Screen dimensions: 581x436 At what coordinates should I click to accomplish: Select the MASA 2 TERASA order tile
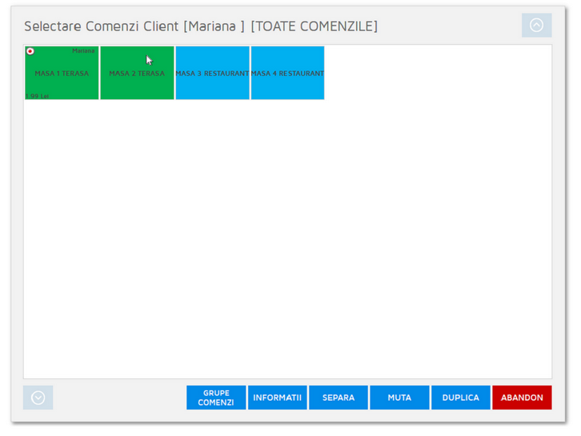[137, 73]
